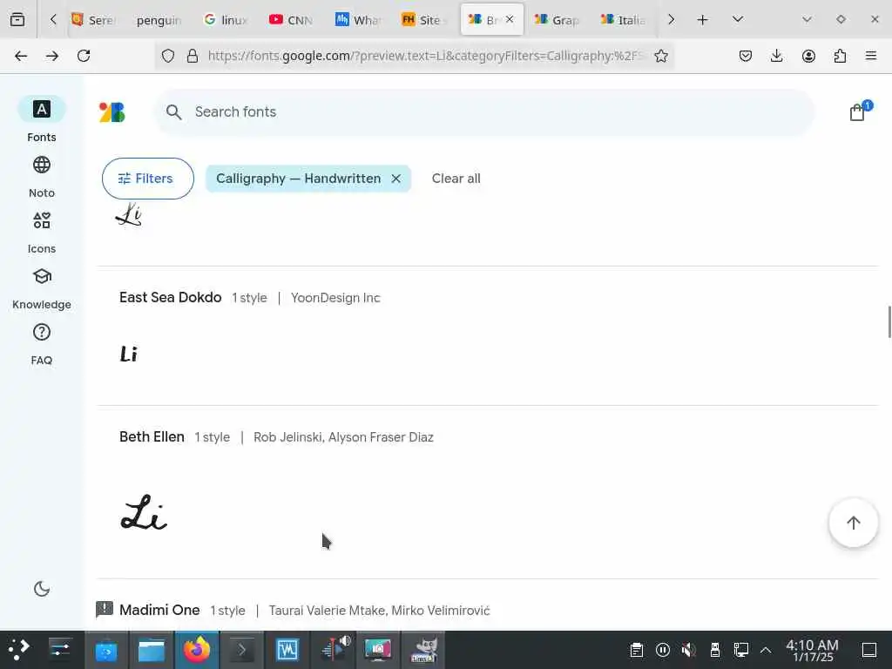Remove the Calligraphy — Handwritten filter chip
This screenshot has width=892, height=669.
pyautogui.click(x=396, y=179)
